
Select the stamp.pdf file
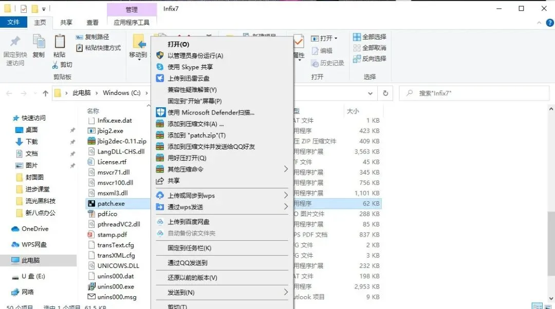tap(112, 235)
